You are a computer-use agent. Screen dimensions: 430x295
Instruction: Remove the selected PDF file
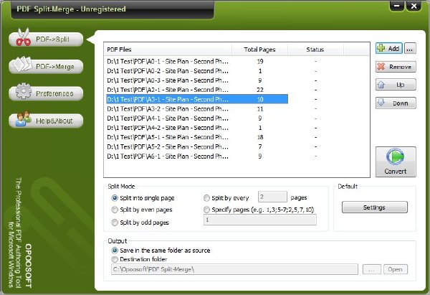click(396, 67)
